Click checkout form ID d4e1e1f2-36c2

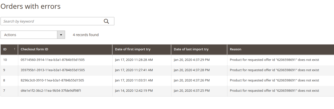[51, 91]
